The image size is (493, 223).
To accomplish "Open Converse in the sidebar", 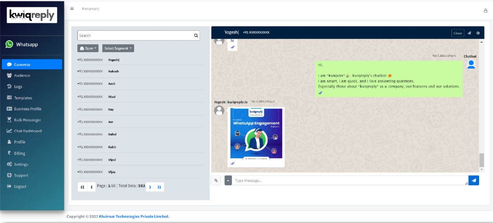I will click(x=32, y=64).
